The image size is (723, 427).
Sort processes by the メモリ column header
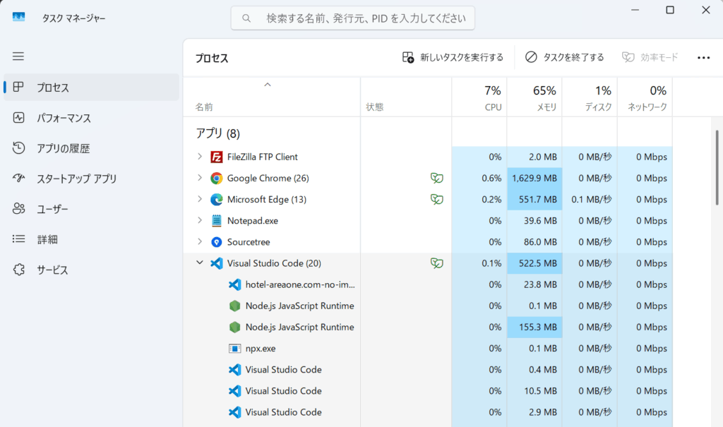(534, 97)
